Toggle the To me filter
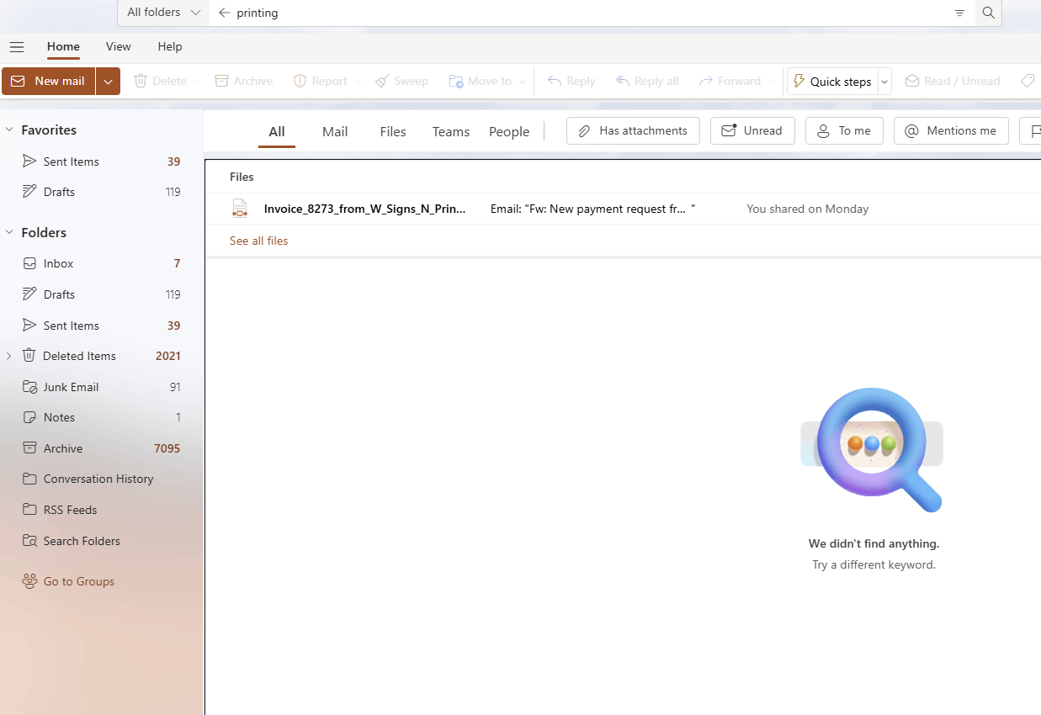The image size is (1041, 715). tap(844, 130)
